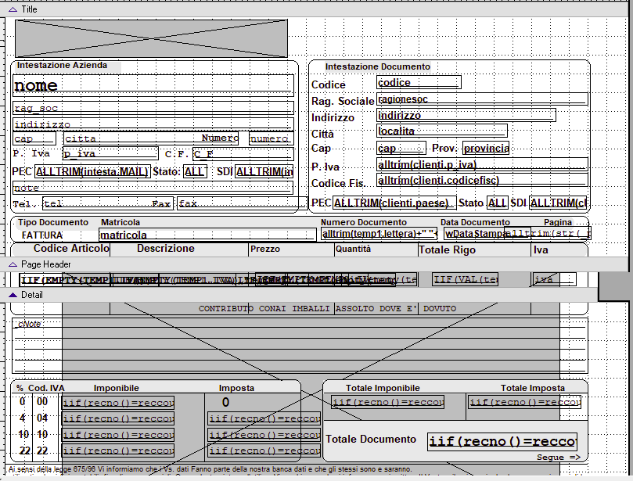Select the Imponibile field in row 10 10
633x481 pixels.
pos(118,435)
